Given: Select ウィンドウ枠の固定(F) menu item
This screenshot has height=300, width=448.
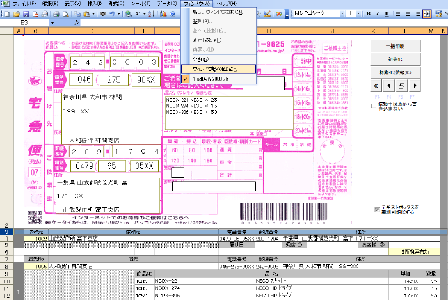Looking at the screenshot, I should [x=219, y=69].
